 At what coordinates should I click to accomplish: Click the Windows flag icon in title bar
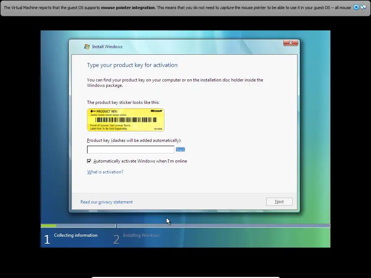[87, 47]
